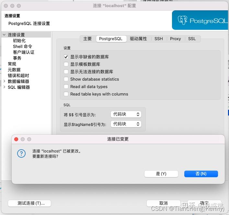
Task: Click the PostgreSQL elephant logo
Action: coord(182,20)
